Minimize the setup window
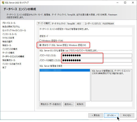The width and height of the screenshot is (137, 122). (117, 3)
